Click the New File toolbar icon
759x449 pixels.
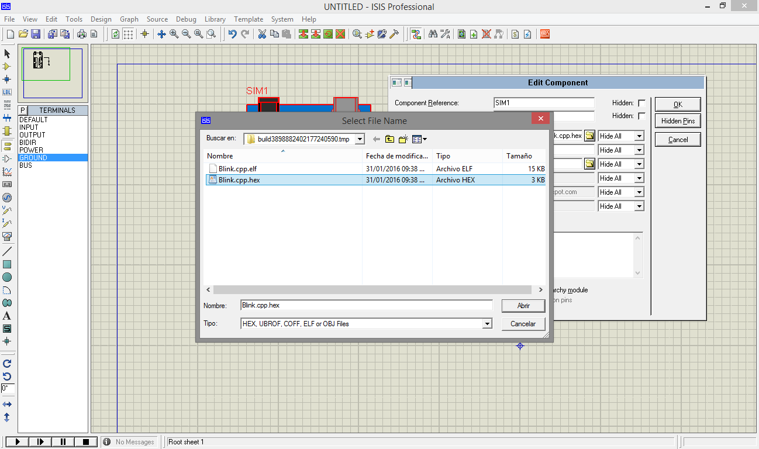tap(10, 34)
